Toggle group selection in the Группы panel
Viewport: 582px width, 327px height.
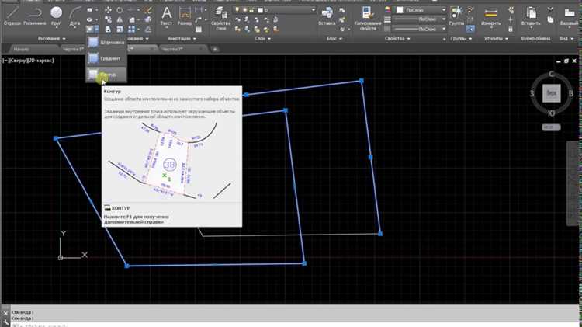pyautogui.click(x=470, y=29)
